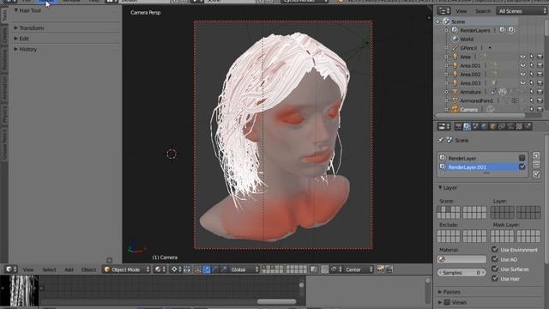
Task: Open the View menu in 3D header
Action: [28, 270]
